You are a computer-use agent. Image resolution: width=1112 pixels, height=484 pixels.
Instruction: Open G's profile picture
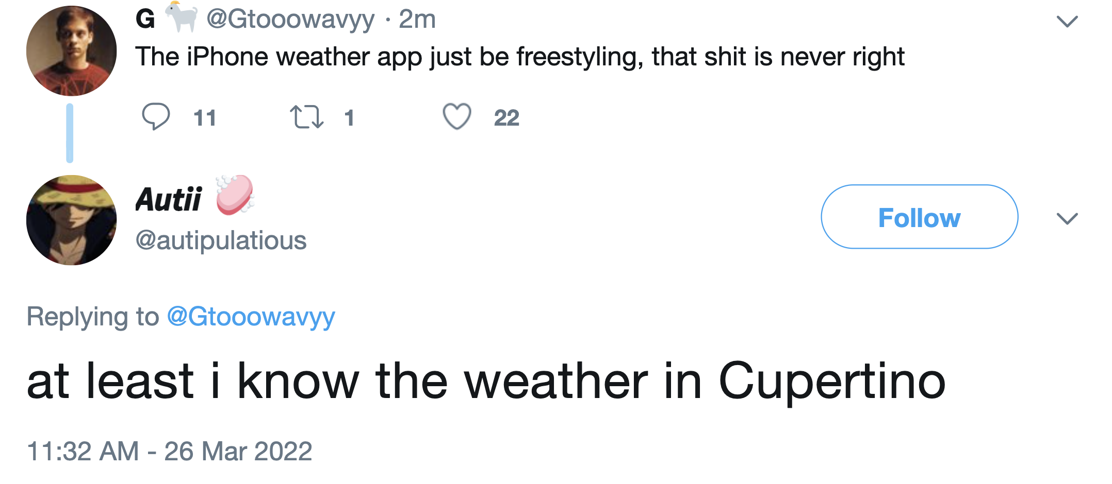pos(71,51)
